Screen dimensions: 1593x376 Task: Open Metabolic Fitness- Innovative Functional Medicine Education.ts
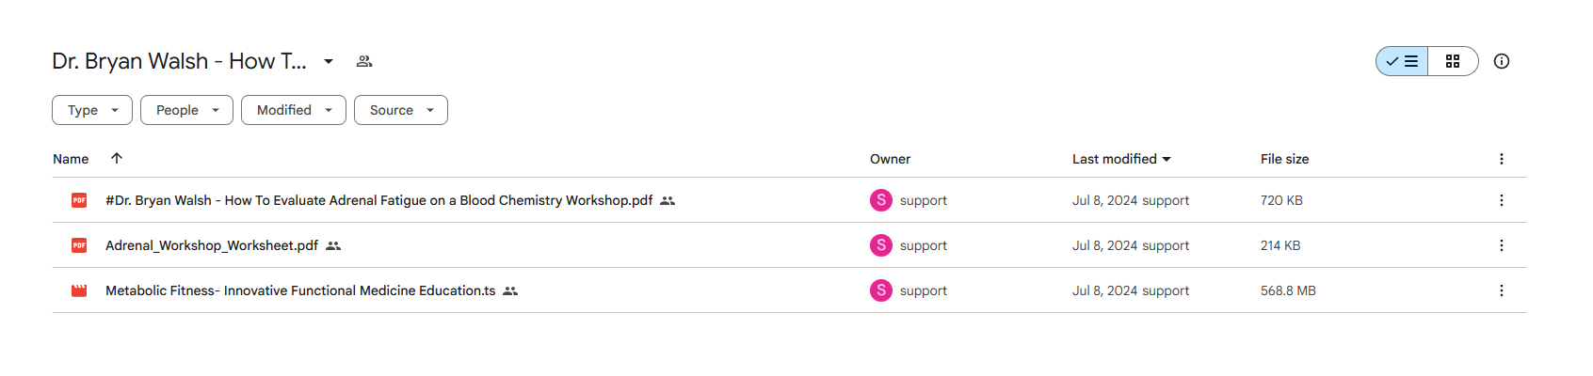[x=300, y=290]
